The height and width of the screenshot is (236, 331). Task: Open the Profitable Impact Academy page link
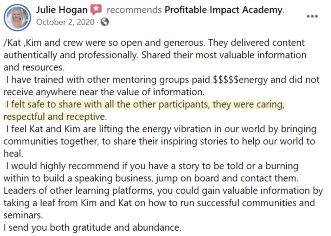tap(224, 10)
